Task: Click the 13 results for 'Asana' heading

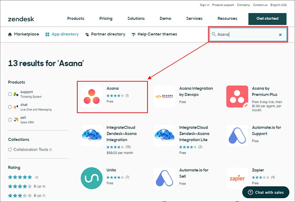Action: (x=46, y=63)
